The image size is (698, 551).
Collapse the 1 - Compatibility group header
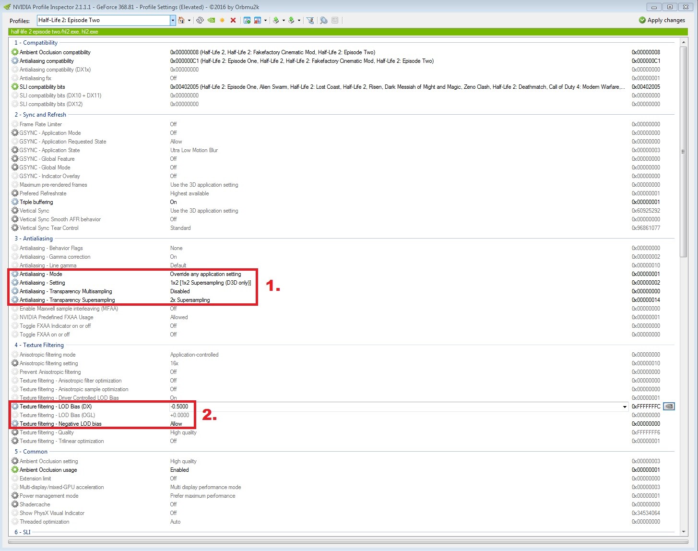(x=36, y=43)
